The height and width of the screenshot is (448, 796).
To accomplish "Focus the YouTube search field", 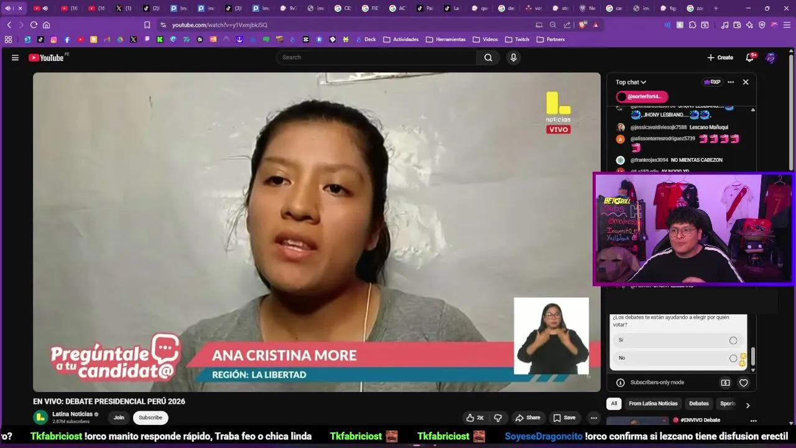I will (377, 57).
